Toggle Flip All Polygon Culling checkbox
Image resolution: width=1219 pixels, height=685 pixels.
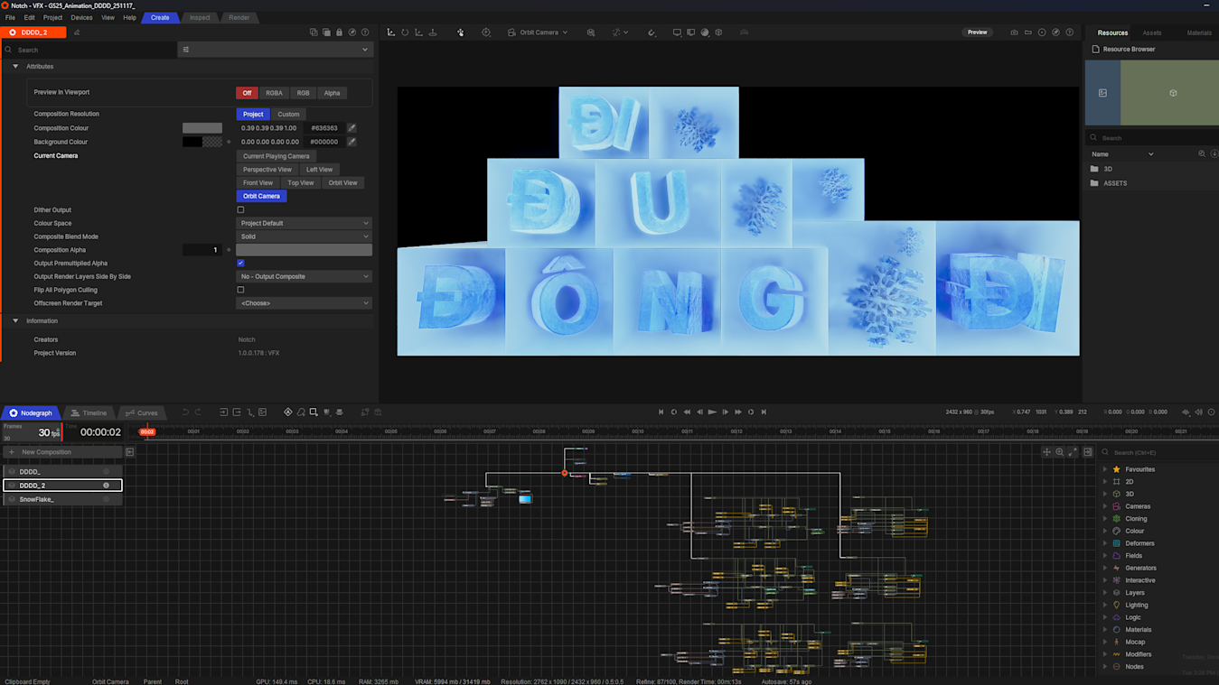tap(240, 291)
